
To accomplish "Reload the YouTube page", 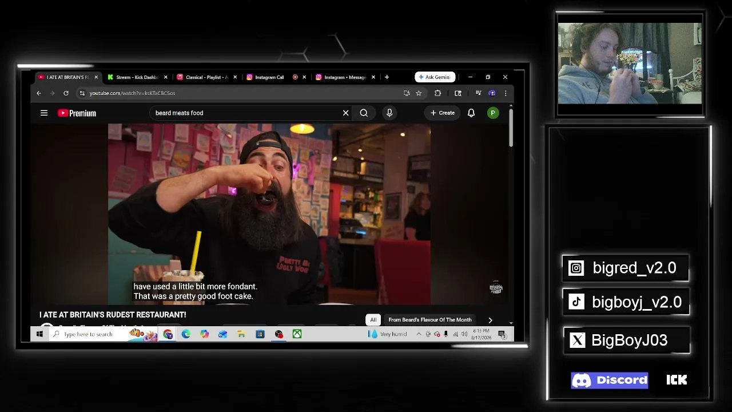I will tap(66, 93).
